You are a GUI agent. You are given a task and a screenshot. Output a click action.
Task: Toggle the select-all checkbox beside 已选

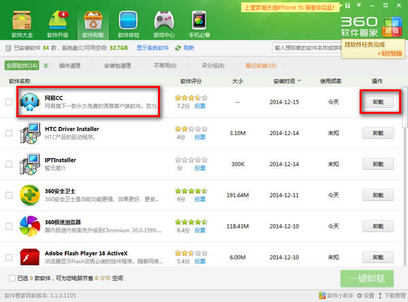click(x=12, y=278)
